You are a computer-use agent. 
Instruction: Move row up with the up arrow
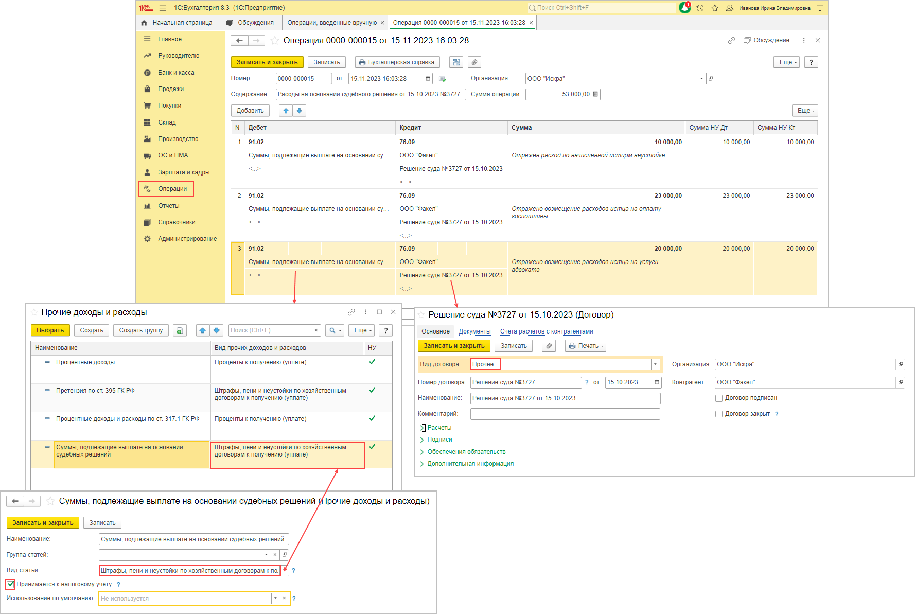(x=286, y=111)
